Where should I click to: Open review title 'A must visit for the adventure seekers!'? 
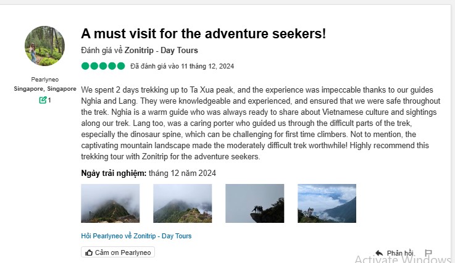(204, 34)
